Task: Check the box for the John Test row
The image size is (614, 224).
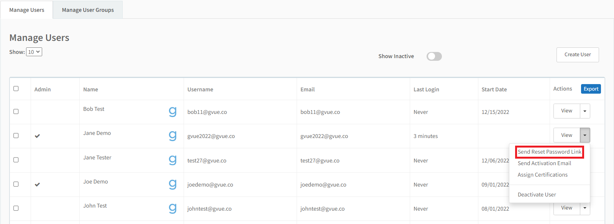Action: 16,208
